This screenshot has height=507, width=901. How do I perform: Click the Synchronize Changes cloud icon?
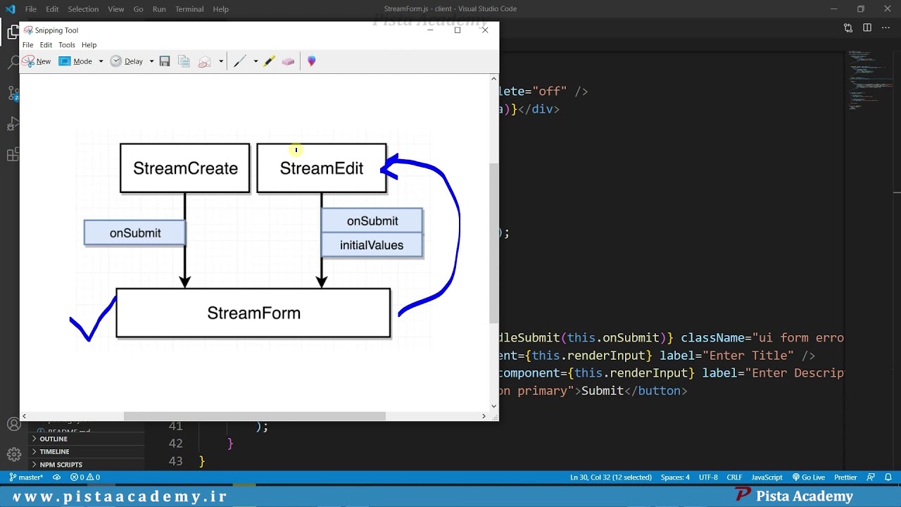click(x=57, y=477)
